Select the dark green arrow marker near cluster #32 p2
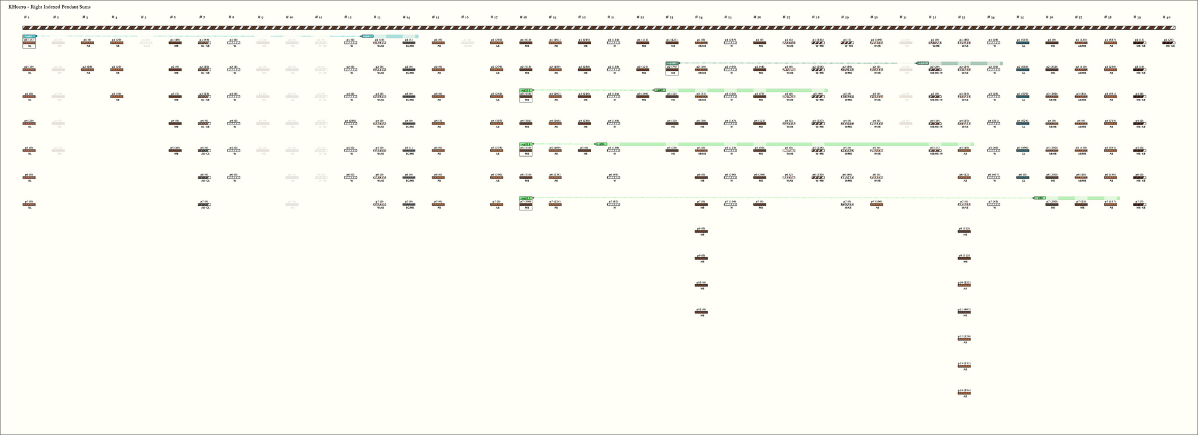The width and height of the screenshot is (1198, 435). (922, 63)
